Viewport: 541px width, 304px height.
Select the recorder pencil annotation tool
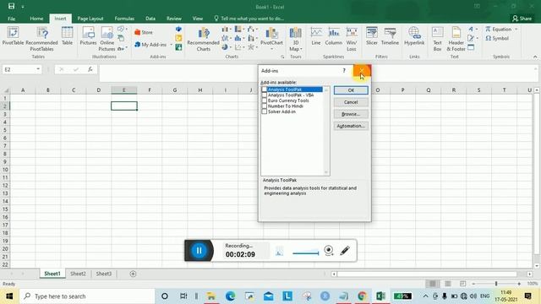tap(345, 251)
